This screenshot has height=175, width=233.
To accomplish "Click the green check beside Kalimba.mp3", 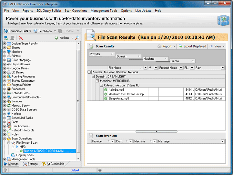I will (x=106, y=89).
